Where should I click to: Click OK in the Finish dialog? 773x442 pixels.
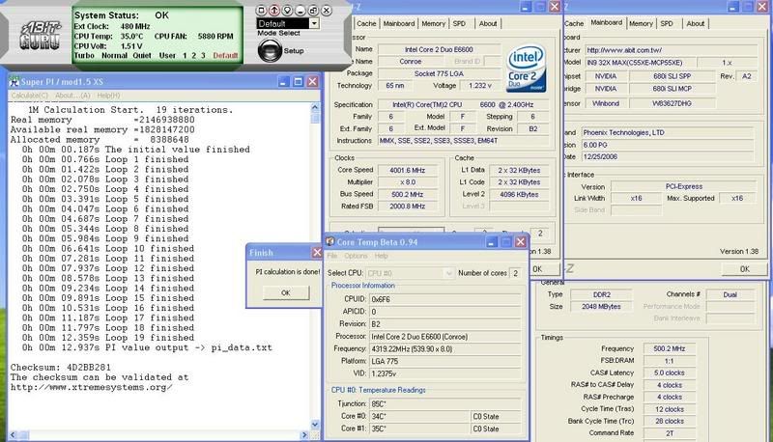click(286, 292)
